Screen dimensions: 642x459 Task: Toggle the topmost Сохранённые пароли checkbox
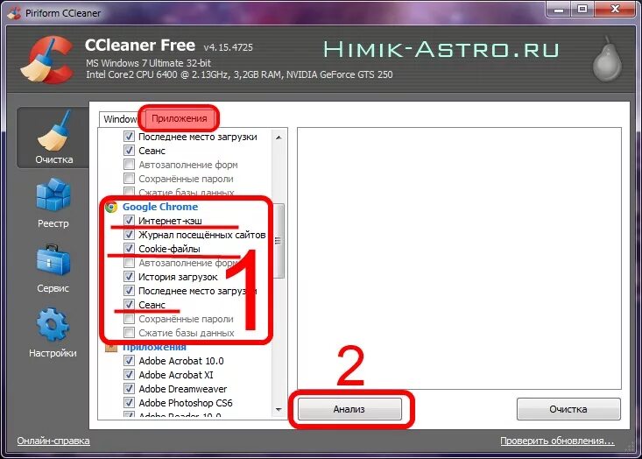129,179
